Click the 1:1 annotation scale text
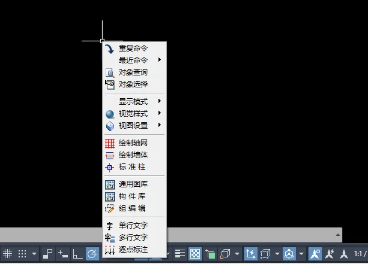 [360, 254]
